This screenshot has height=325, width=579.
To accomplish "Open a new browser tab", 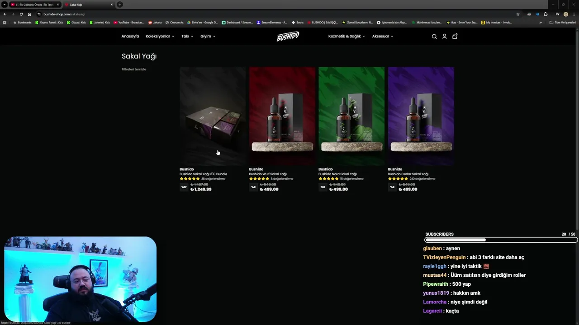I will [x=119, y=5].
